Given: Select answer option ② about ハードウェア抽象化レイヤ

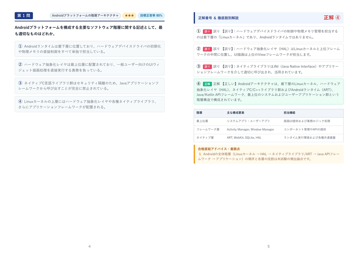Looking at the screenshot, I should pyautogui.click(x=89, y=67).
